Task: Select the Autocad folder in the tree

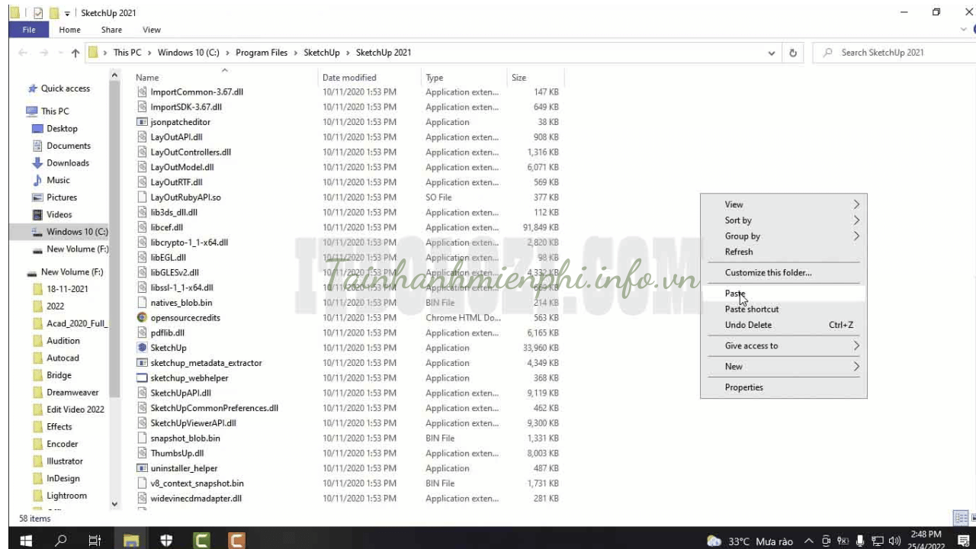Action: (x=63, y=358)
